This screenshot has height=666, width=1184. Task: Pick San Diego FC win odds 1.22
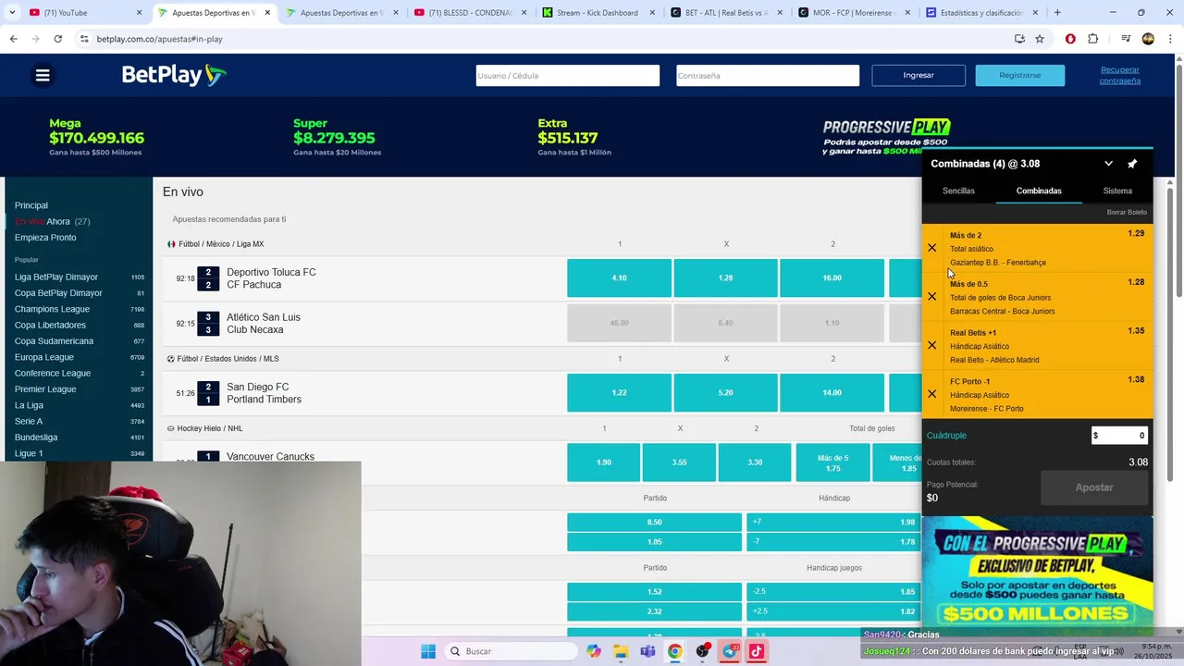pos(619,392)
